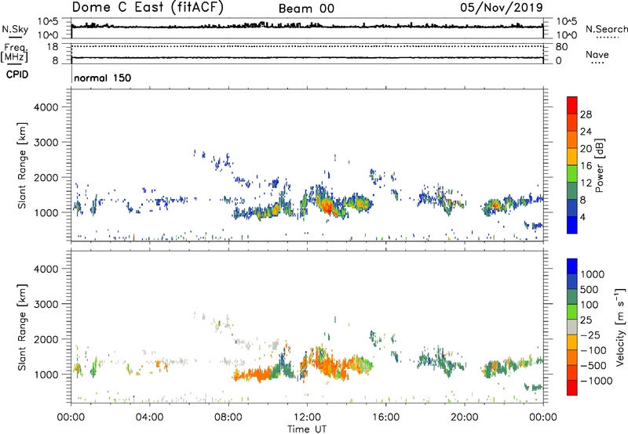
Task: Click the "−25" value on the velocity colorbar
Action: [x=590, y=335]
